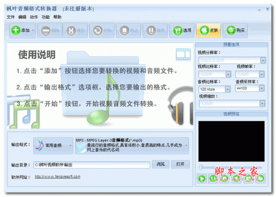Click the video preview seek slider handle

tap(201, 168)
